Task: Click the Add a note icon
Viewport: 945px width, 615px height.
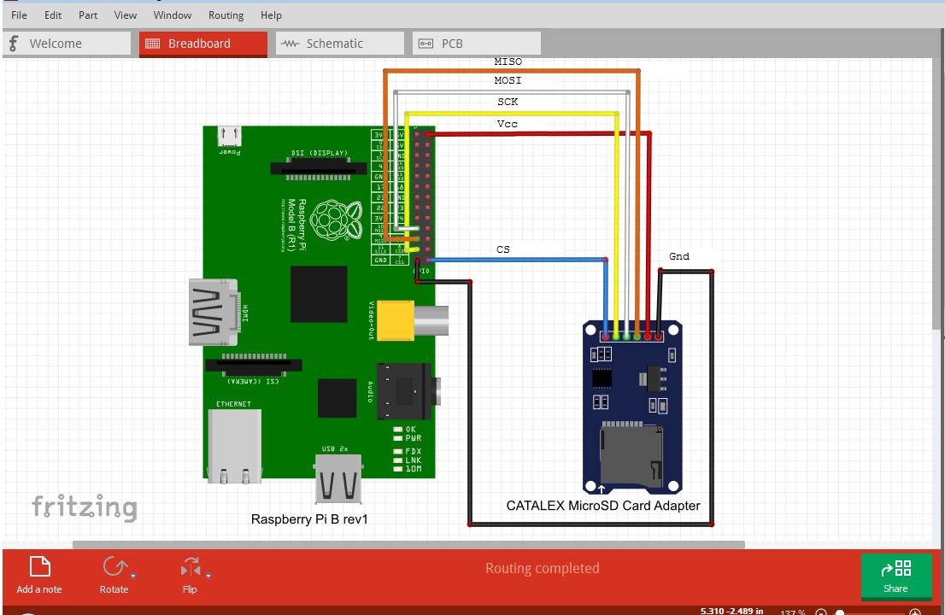Action: [38, 566]
